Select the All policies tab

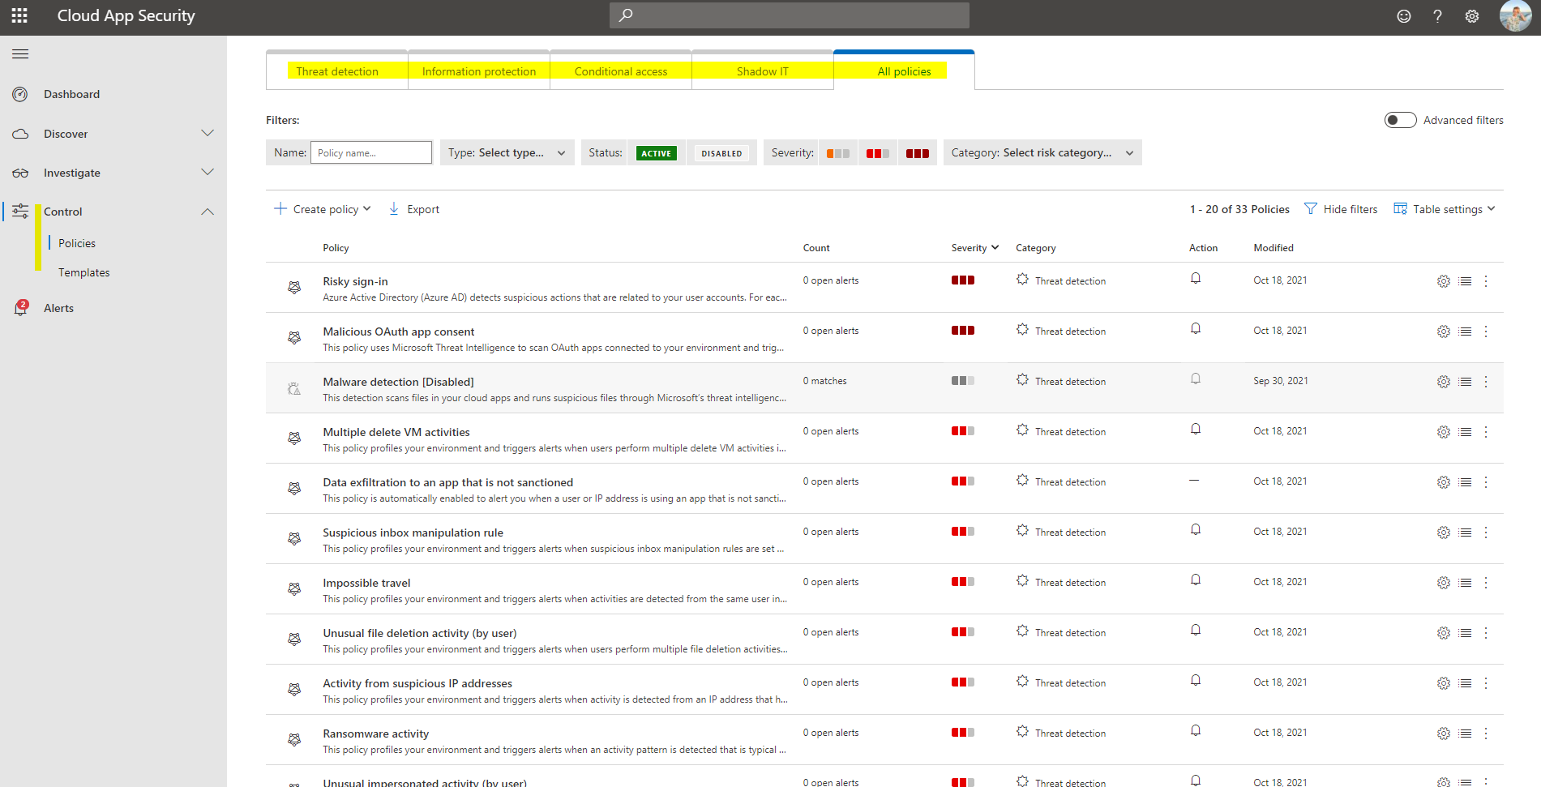905,71
